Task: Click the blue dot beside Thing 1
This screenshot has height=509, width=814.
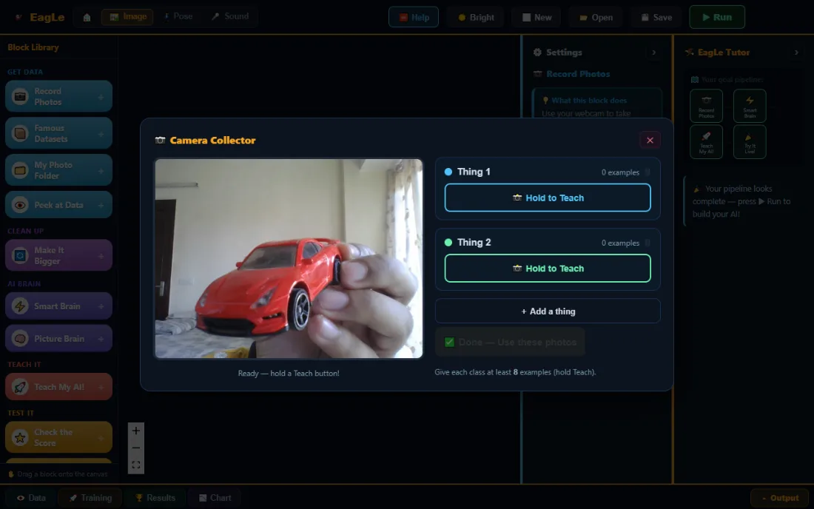Action: [448, 172]
